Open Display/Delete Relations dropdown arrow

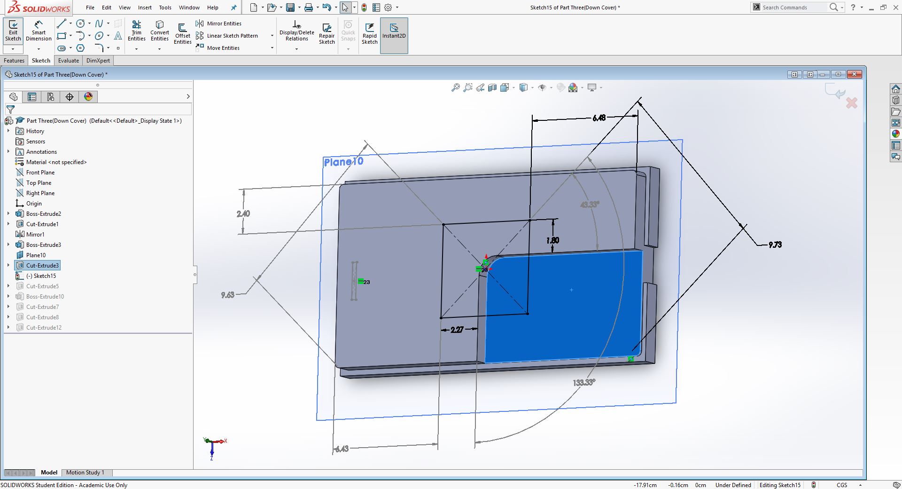pyautogui.click(x=296, y=49)
